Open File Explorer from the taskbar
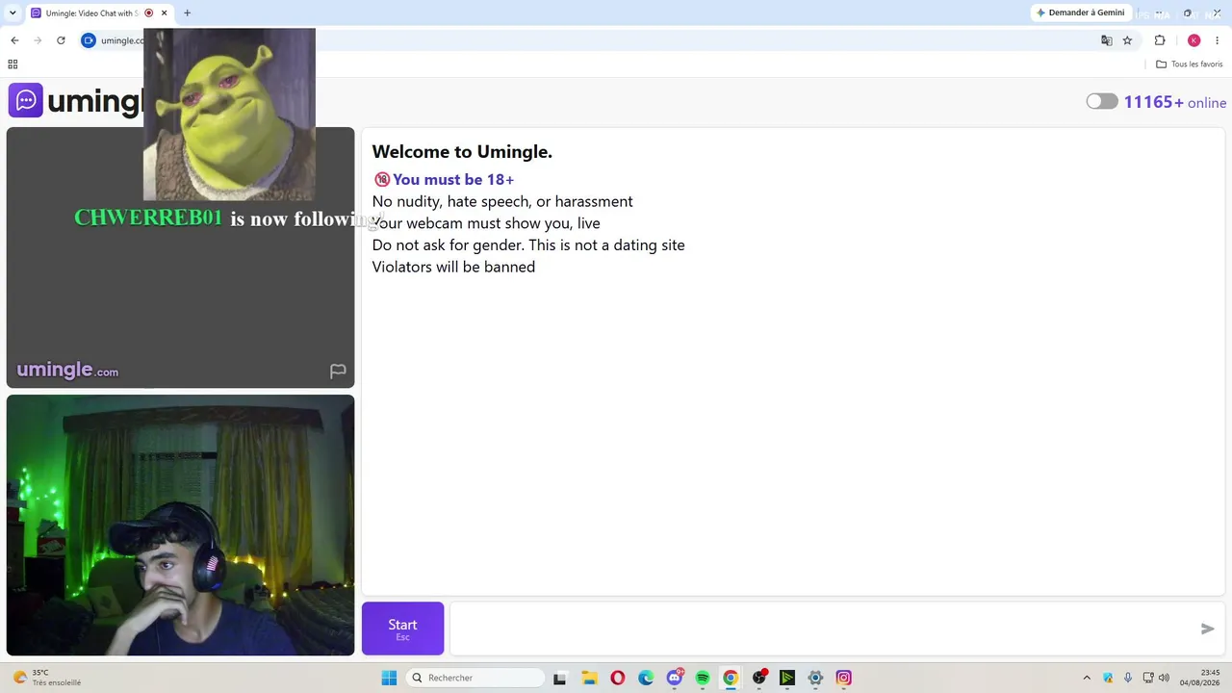 point(589,678)
